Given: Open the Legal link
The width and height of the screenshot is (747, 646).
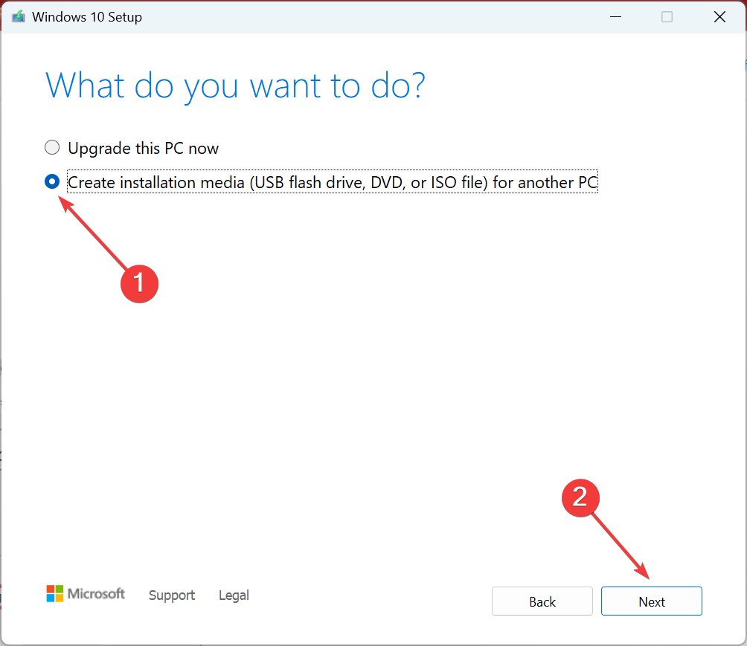Looking at the screenshot, I should pyautogui.click(x=234, y=595).
